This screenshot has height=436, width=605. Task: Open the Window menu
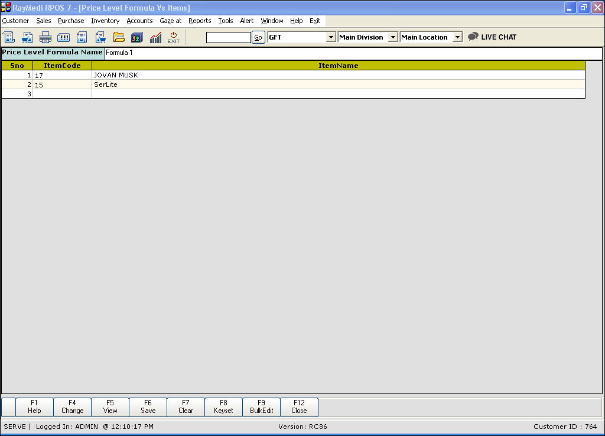[x=272, y=21]
